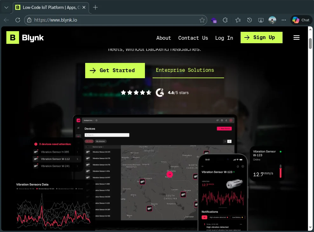The width and height of the screenshot is (314, 232).
Task: Click the G2 rating logo
Action: pyautogui.click(x=160, y=93)
